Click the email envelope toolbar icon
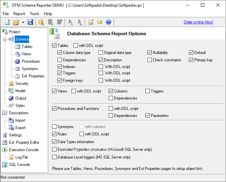 click(99, 22)
